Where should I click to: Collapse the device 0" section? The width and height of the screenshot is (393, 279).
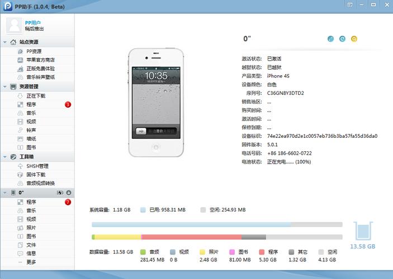coord(5,193)
